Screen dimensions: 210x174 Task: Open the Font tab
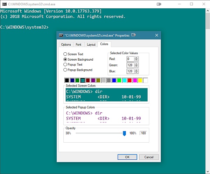[x=78, y=44]
